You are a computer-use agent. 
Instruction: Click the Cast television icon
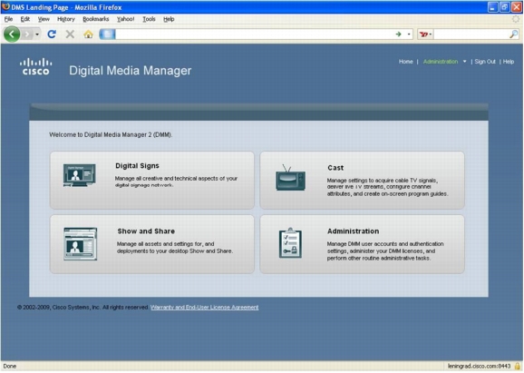pyautogui.click(x=290, y=178)
